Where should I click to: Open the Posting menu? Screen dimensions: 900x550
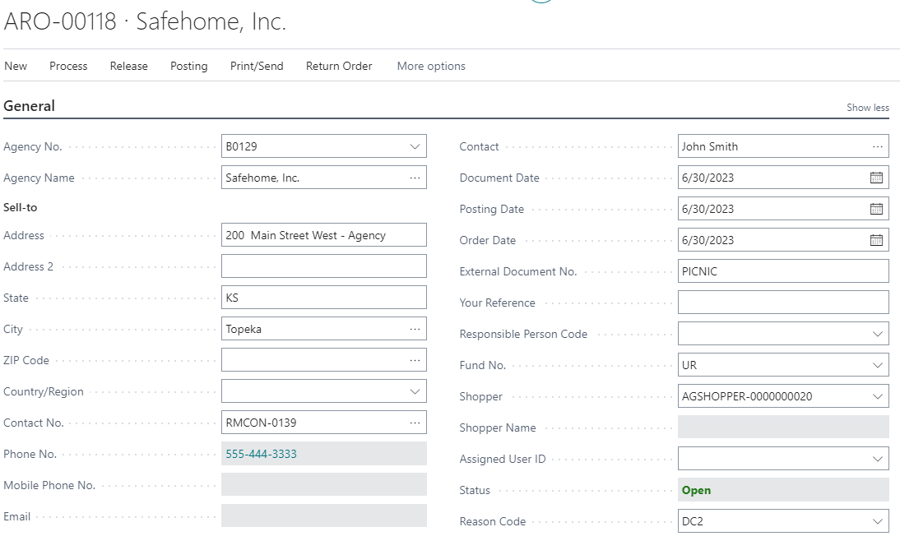(188, 66)
